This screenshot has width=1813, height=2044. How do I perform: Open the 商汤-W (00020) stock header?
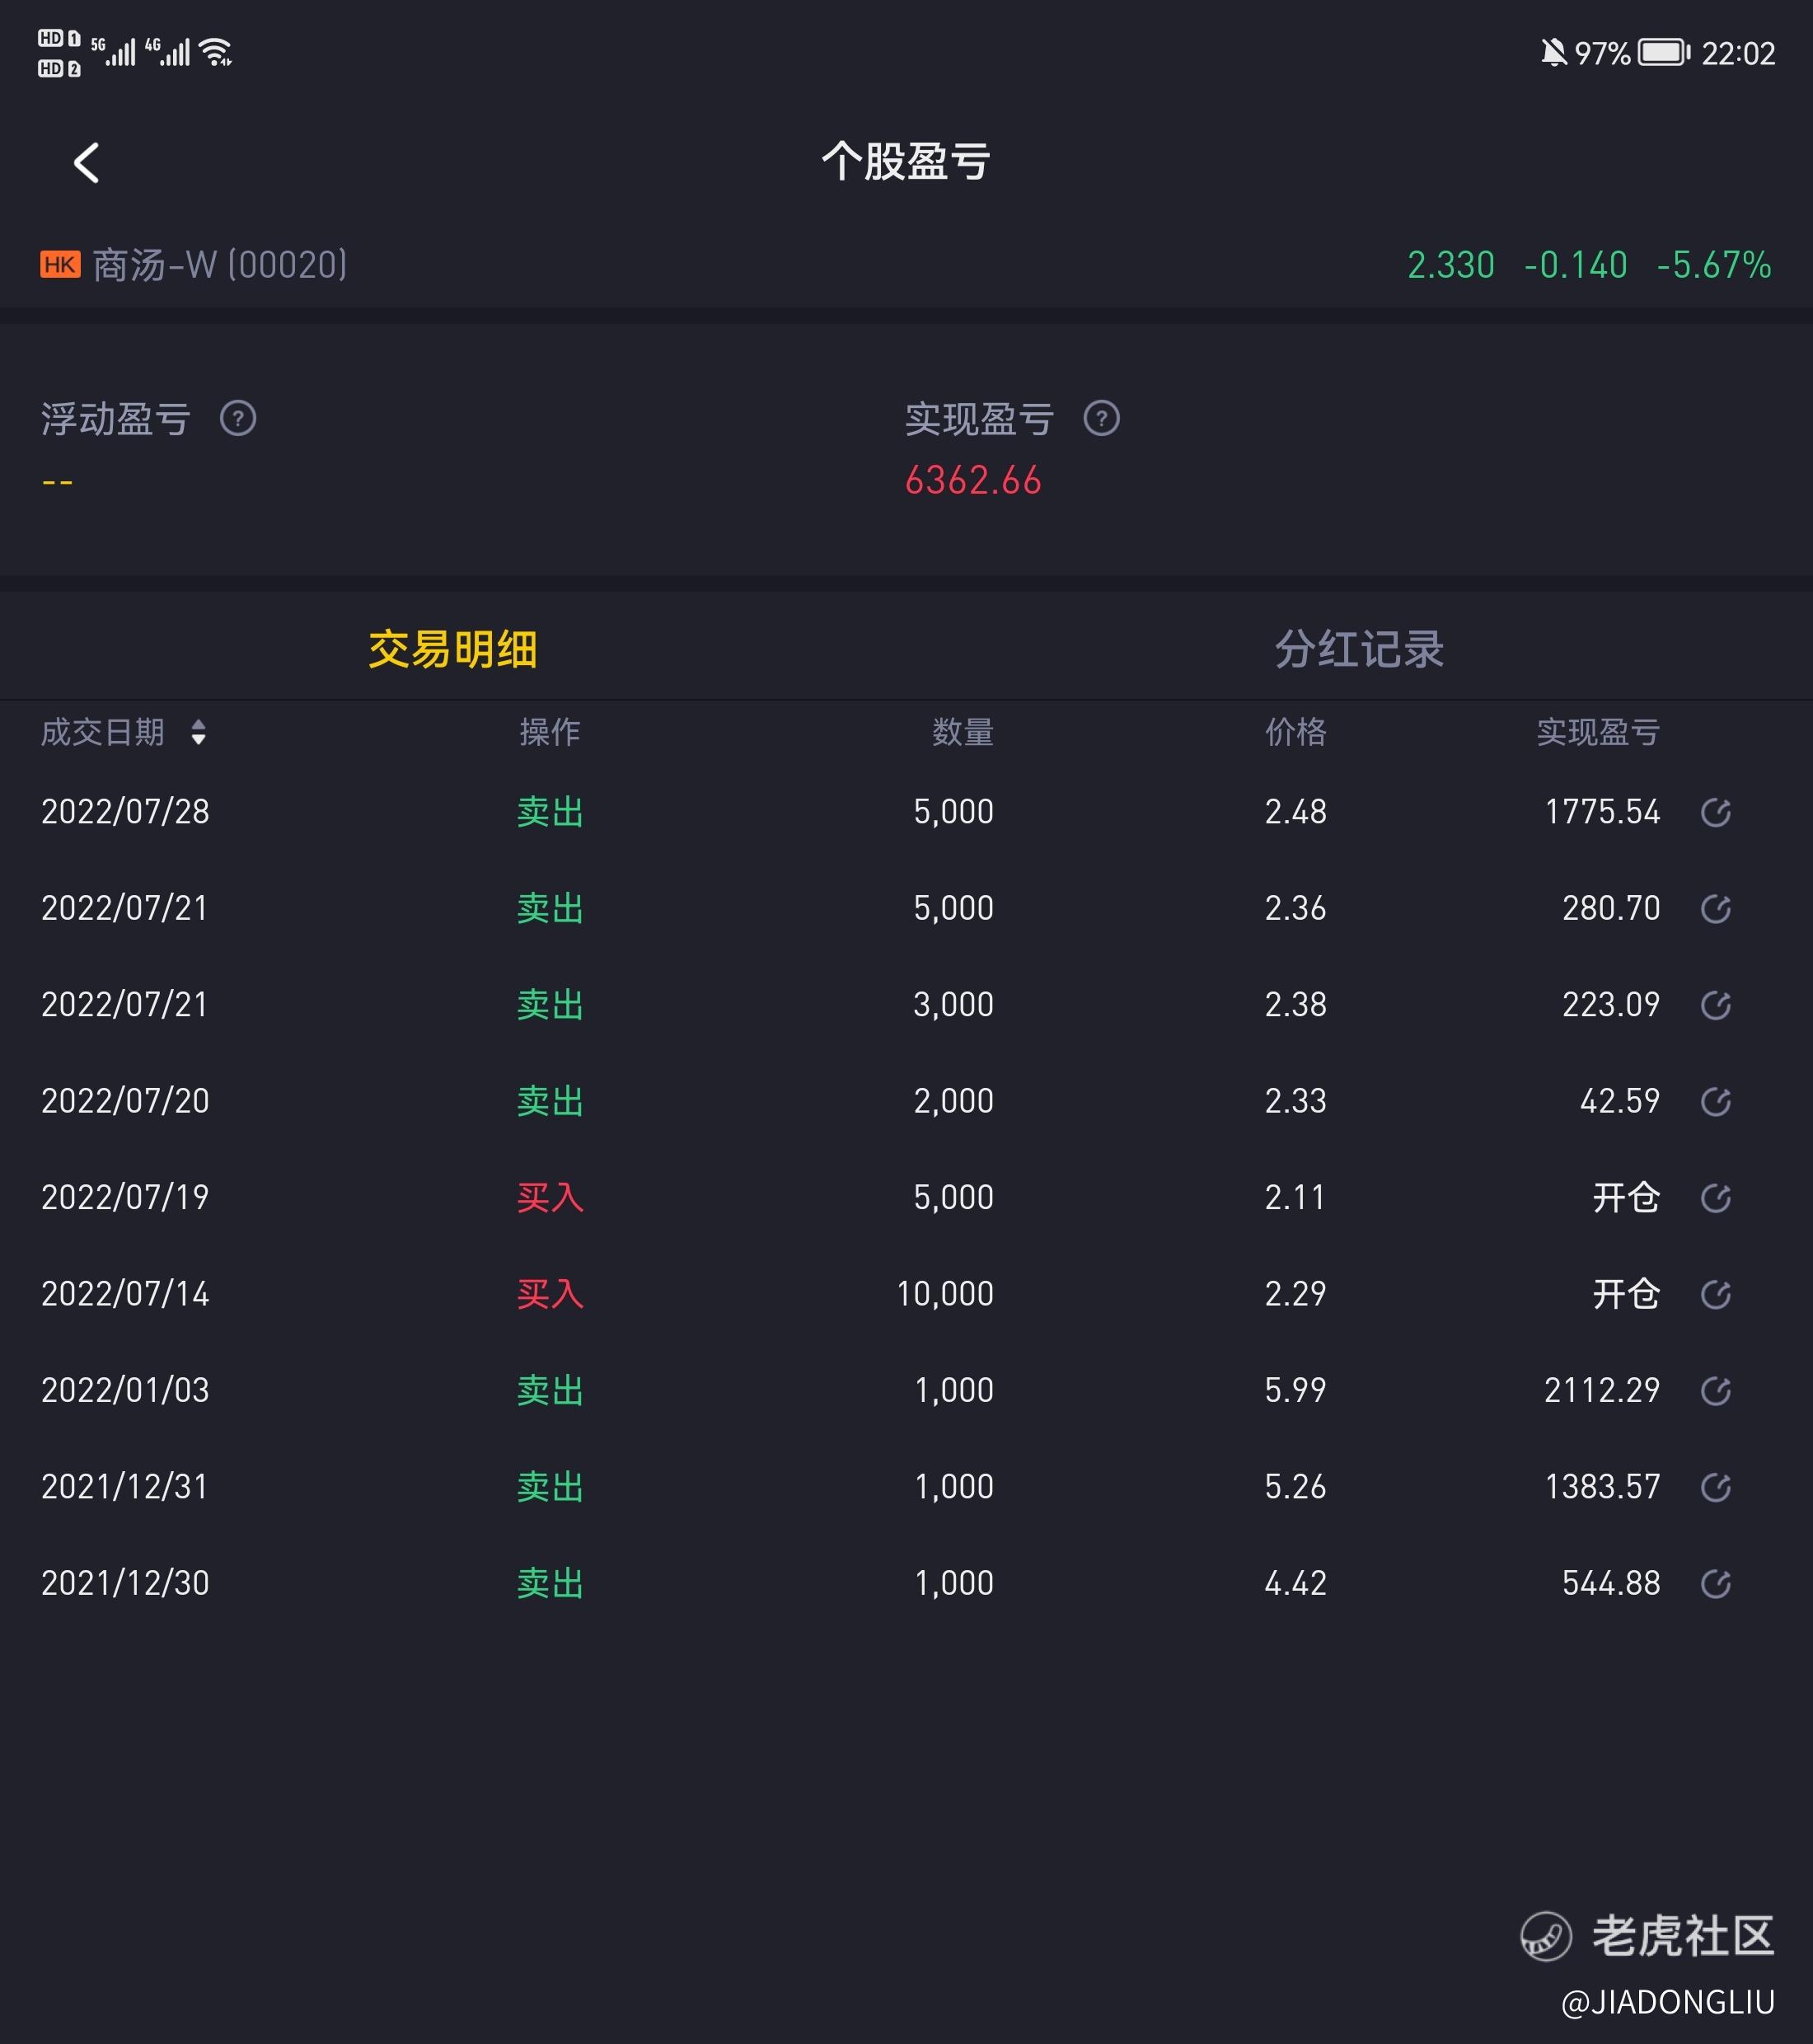(220, 265)
